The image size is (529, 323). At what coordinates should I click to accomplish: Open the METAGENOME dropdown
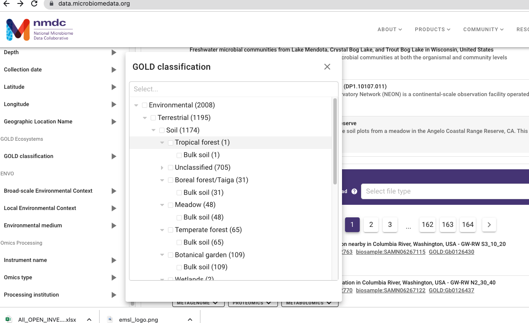198,303
